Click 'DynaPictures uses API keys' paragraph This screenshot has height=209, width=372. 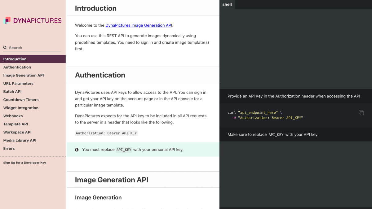(x=141, y=99)
